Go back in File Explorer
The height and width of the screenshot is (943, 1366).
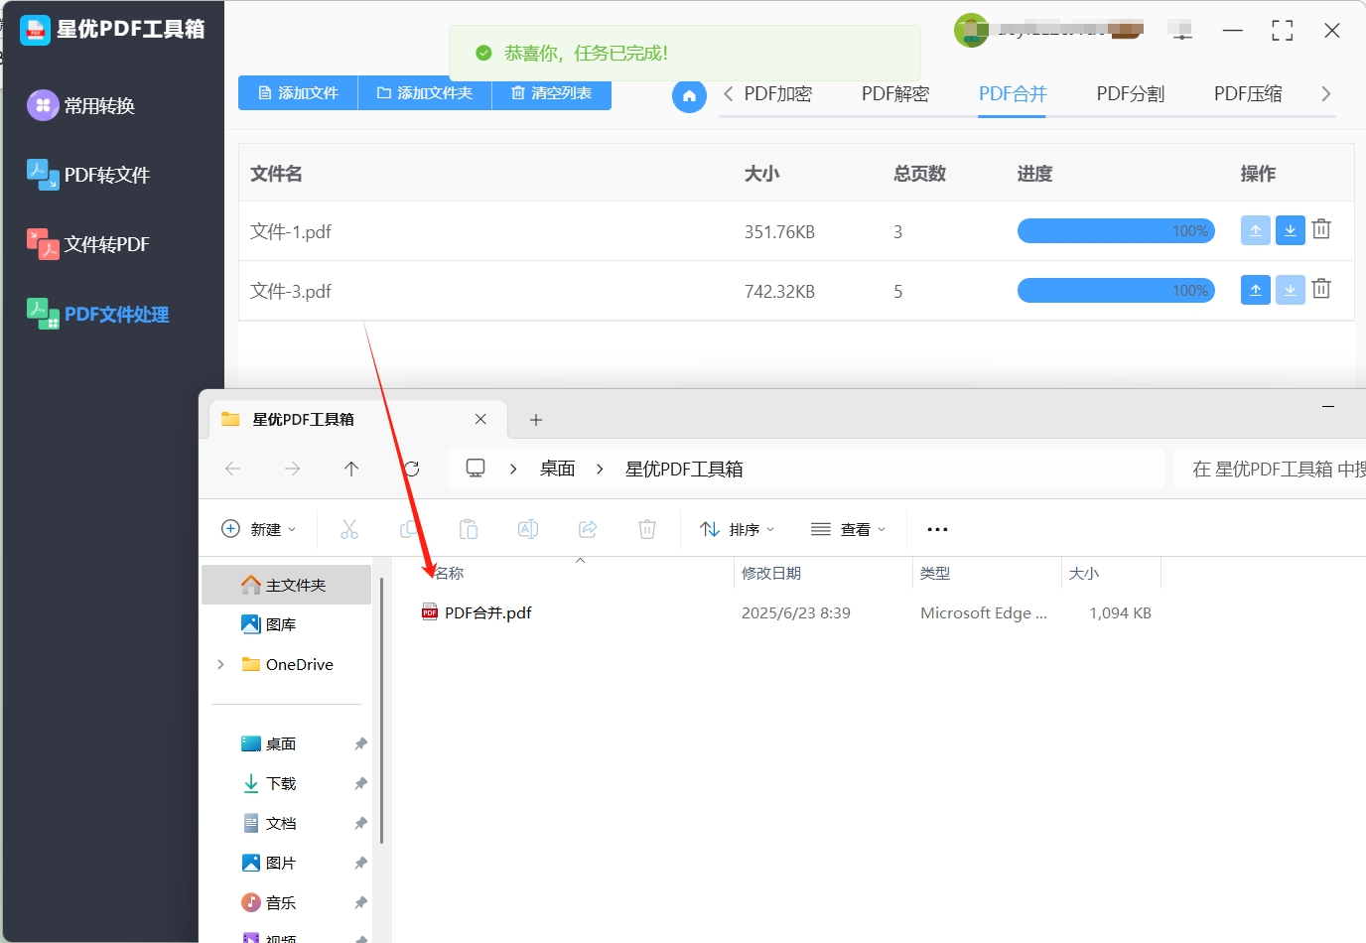(x=233, y=469)
